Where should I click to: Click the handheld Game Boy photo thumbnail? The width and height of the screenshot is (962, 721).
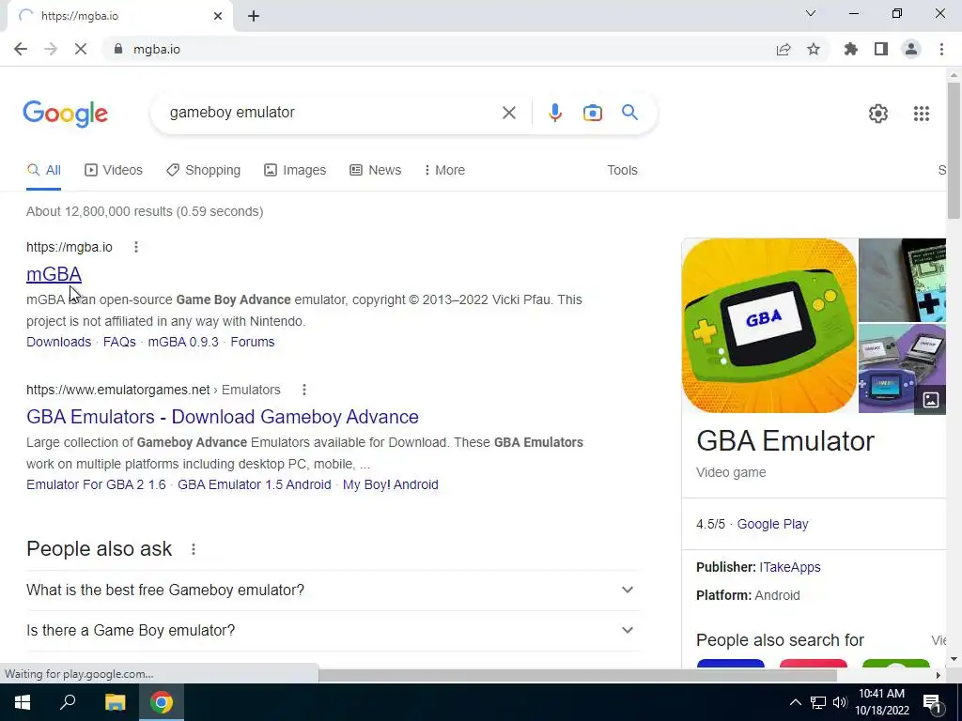pyautogui.click(x=902, y=280)
